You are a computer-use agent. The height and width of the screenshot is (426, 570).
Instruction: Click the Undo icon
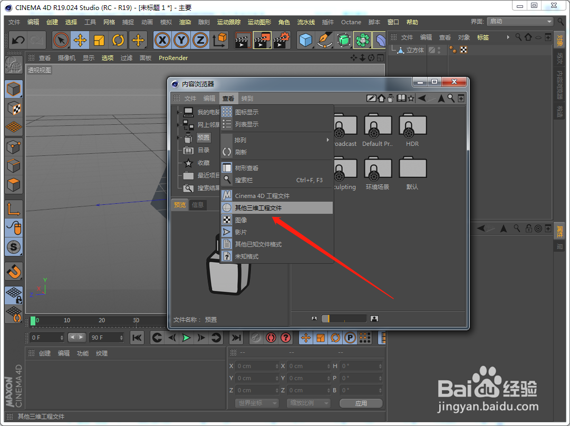coord(18,40)
